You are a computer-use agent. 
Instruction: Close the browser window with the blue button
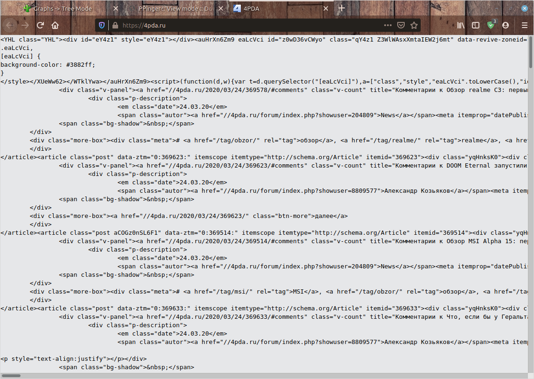(x=525, y=8)
